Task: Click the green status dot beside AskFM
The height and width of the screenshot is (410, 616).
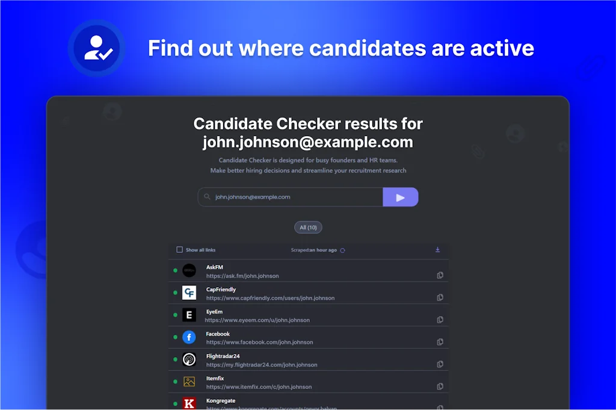Action: tap(176, 270)
